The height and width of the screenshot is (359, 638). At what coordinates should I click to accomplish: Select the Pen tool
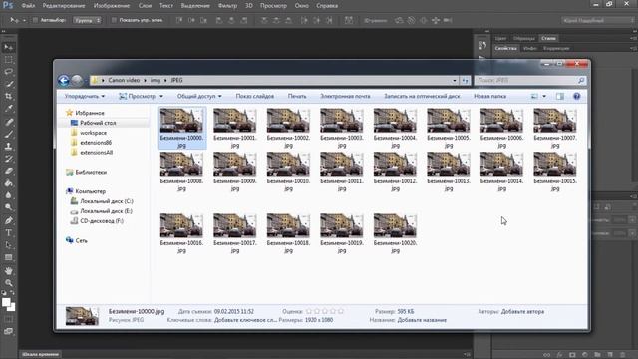click(9, 220)
